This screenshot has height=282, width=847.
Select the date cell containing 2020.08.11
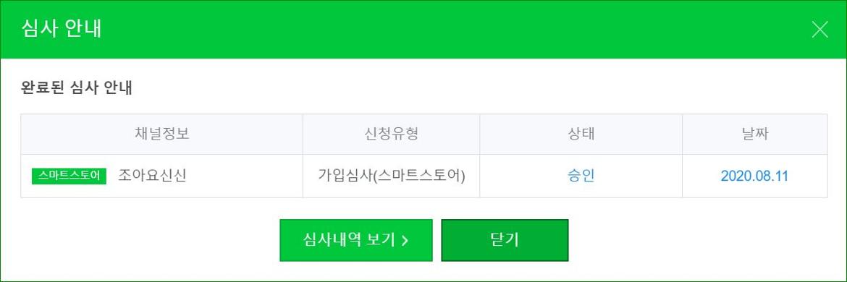click(754, 176)
